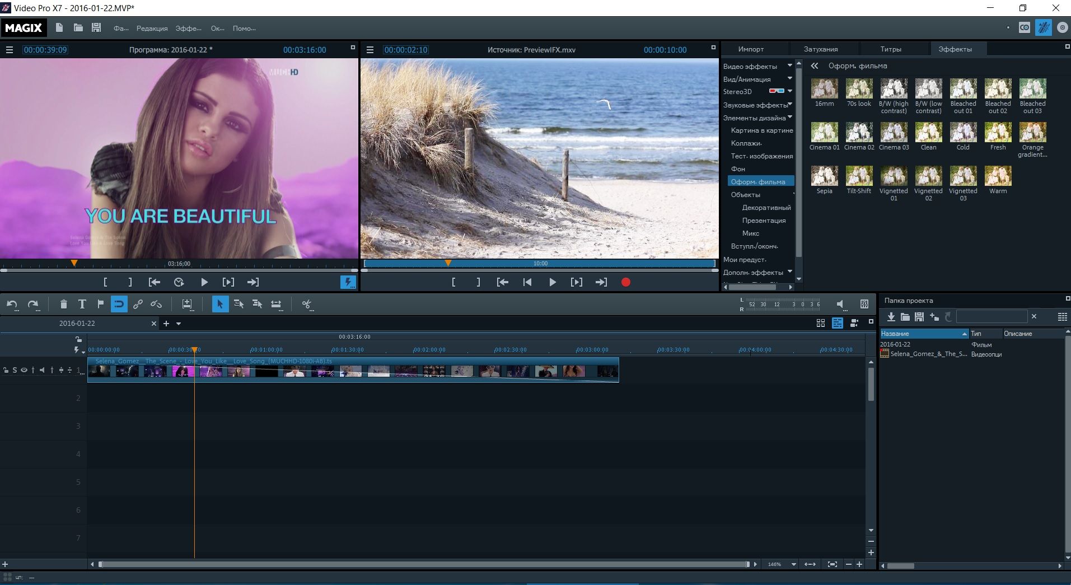Select Картина в картине in effects tree

tap(761, 130)
